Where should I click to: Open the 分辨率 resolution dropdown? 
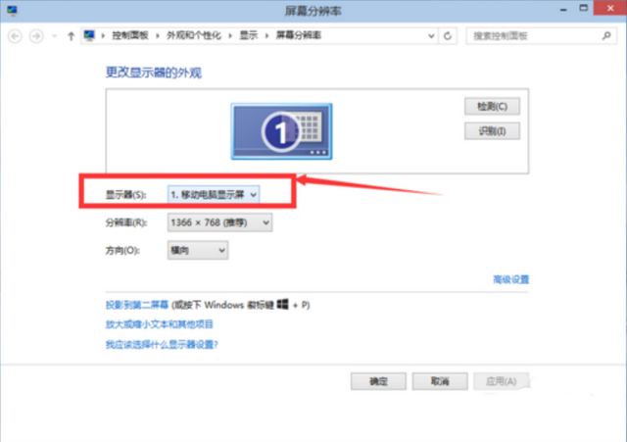[x=218, y=223]
